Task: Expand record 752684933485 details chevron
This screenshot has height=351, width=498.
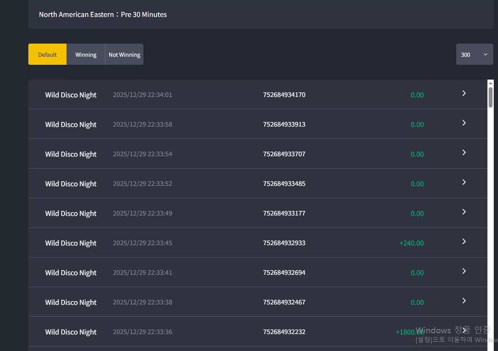Action: pyautogui.click(x=464, y=182)
